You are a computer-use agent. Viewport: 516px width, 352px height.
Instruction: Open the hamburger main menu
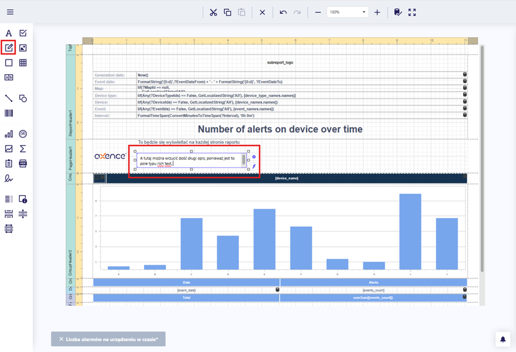pos(10,12)
